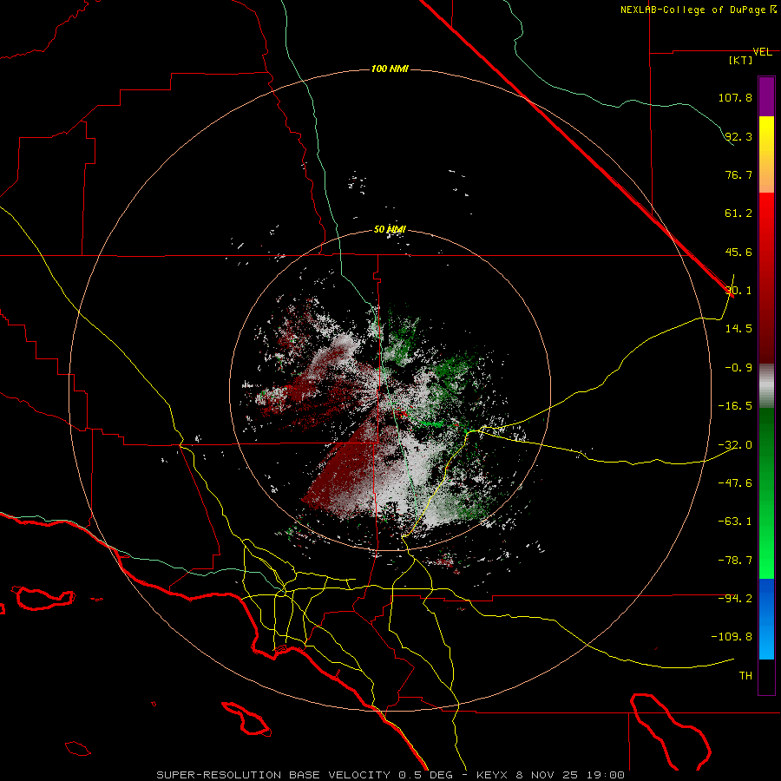The width and height of the screenshot is (781, 781).
Task: Click the -63.1 velocity label
Action: (x=735, y=522)
